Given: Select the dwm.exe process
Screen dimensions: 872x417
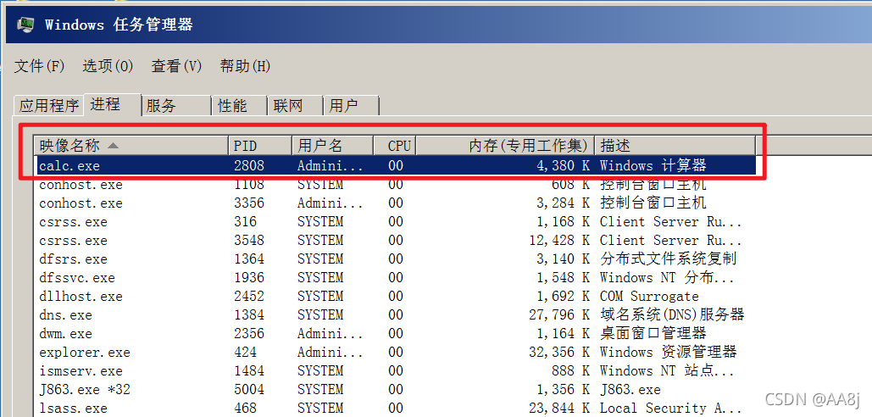Looking at the screenshot, I should pyautogui.click(x=396, y=334).
